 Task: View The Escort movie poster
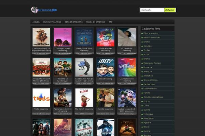[x=84, y=98]
